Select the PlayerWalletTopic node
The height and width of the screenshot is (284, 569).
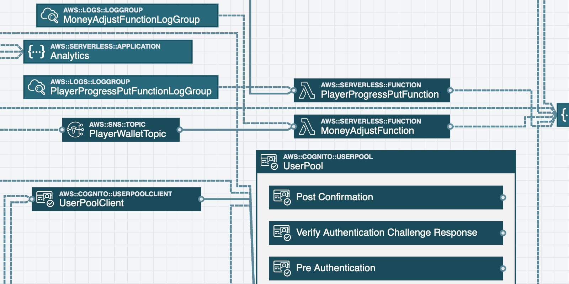coord(121,130)
